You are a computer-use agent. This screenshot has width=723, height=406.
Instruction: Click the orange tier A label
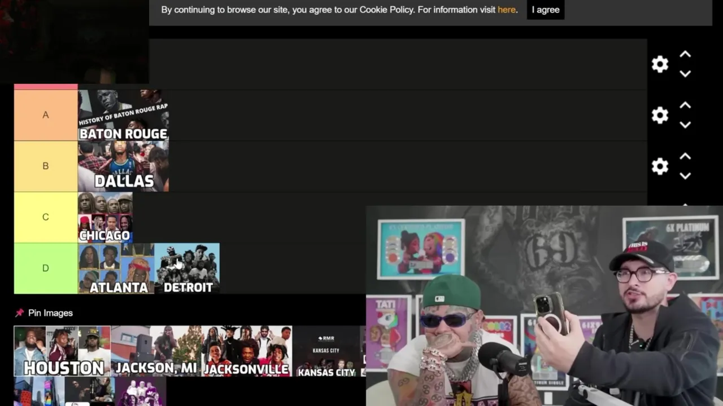pyautogui.click(x=46, y=115)
